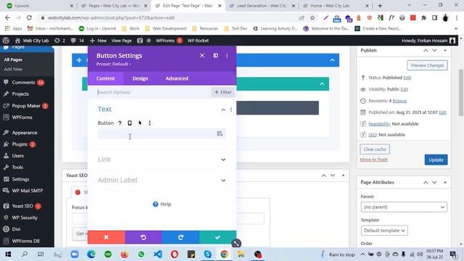The height and width of the screenshot is (261, 464).
Task: Click the Update button
Action: pos(436,159)
